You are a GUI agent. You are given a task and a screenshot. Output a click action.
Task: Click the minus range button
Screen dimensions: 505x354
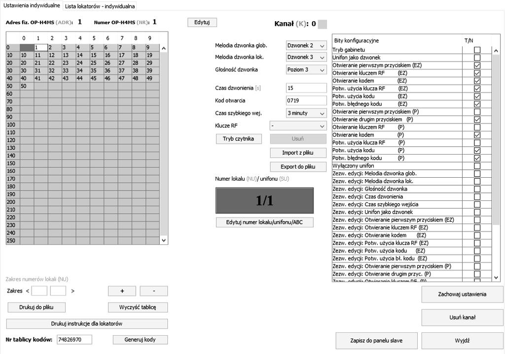(154, 291)
